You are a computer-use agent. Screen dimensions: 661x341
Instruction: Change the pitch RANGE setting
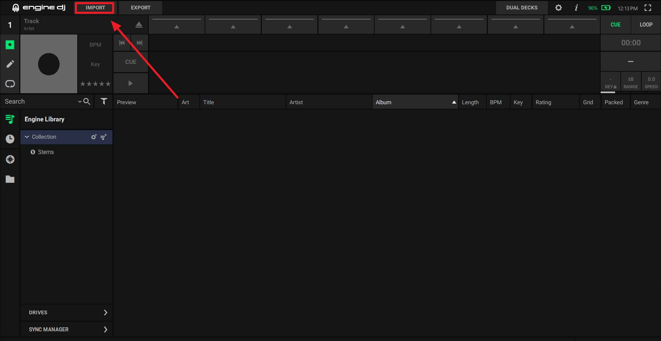631,82
